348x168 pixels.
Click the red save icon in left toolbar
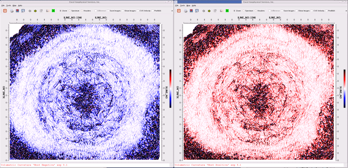[x=17, y=10]
